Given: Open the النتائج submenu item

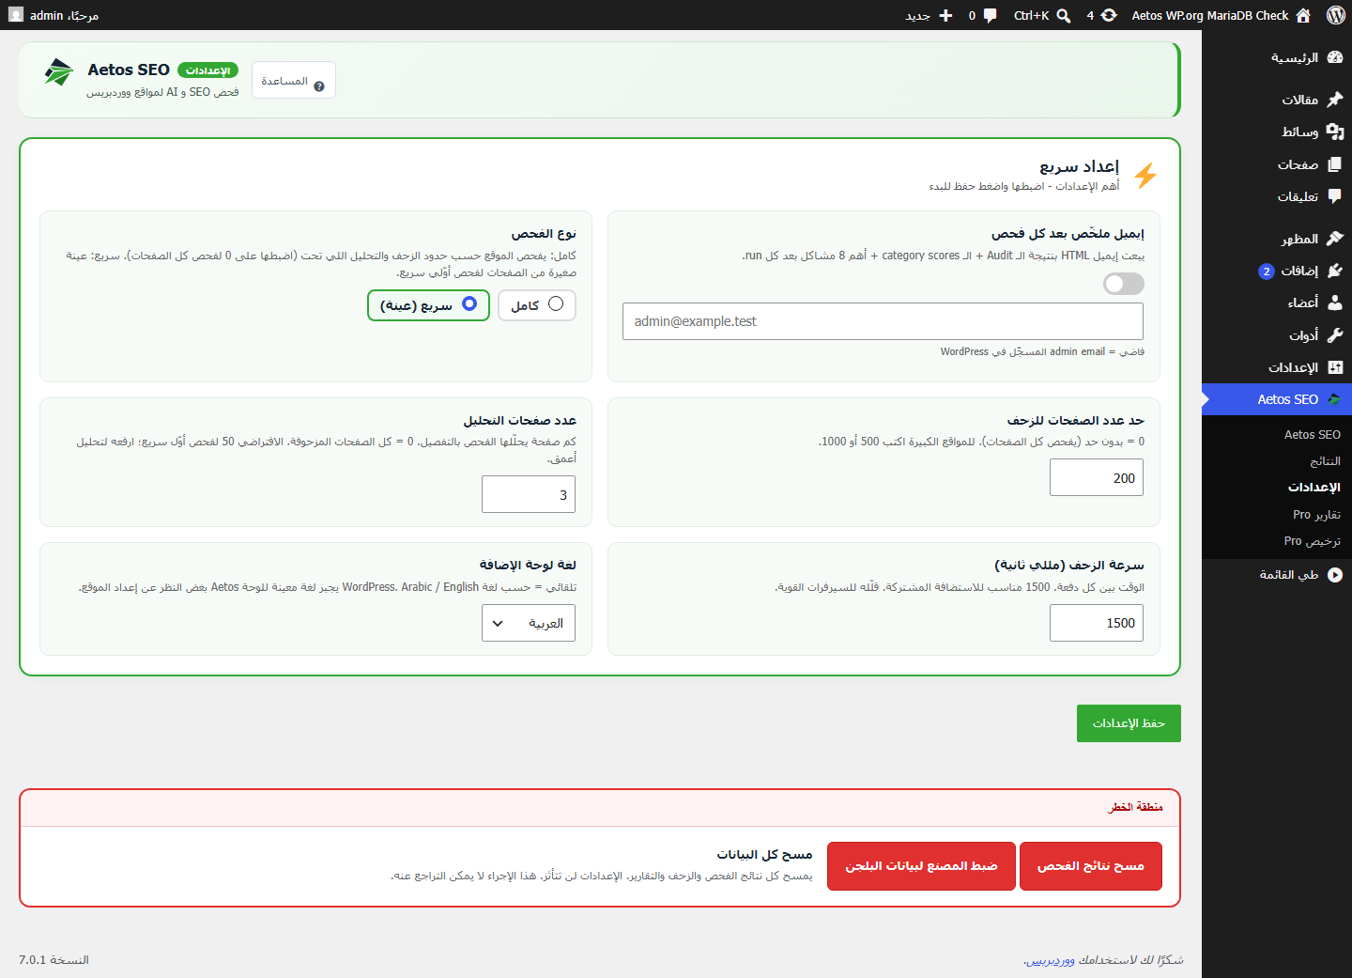Looking at the screenshot, I should [x=1325, y=461].
